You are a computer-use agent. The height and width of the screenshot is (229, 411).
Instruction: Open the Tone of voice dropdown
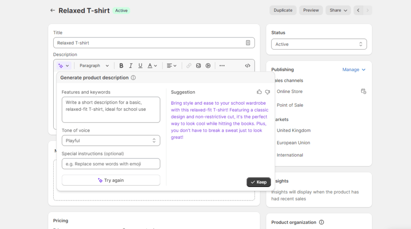tap(111, 141)
